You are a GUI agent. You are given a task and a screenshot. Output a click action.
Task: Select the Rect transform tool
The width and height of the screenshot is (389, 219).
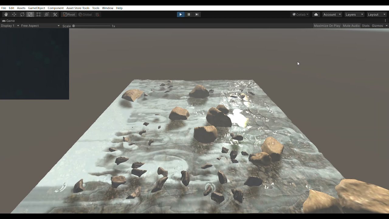pos(39,14)
